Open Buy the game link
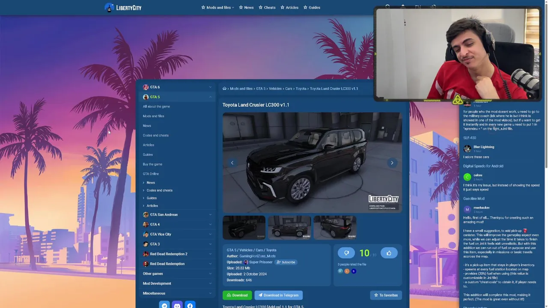 [152, 164]
